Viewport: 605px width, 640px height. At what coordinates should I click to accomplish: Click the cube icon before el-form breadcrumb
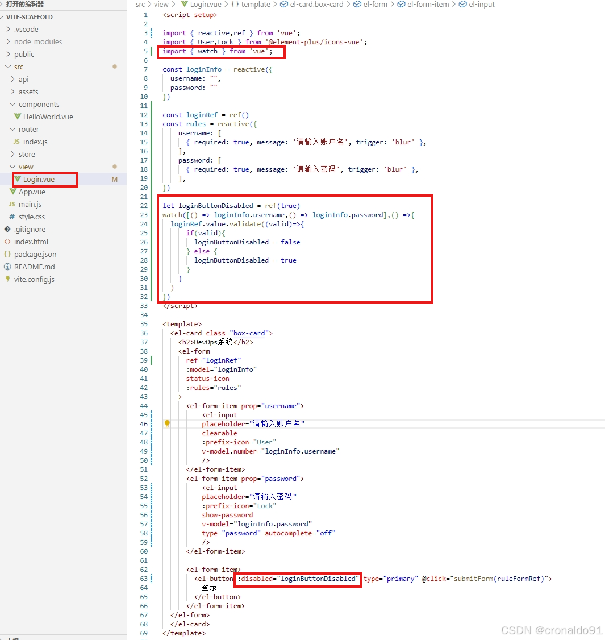[x=357, y=4]
